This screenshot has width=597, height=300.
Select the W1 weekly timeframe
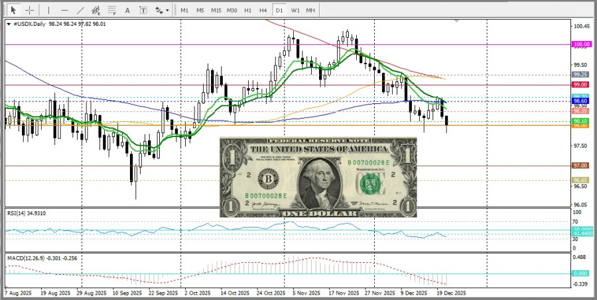tap(295, 10)
